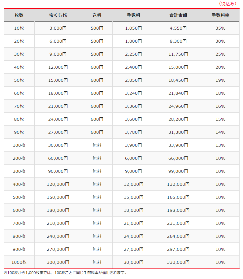
Task: Click the 1,050円 fee cell
Action: (134, 28)
